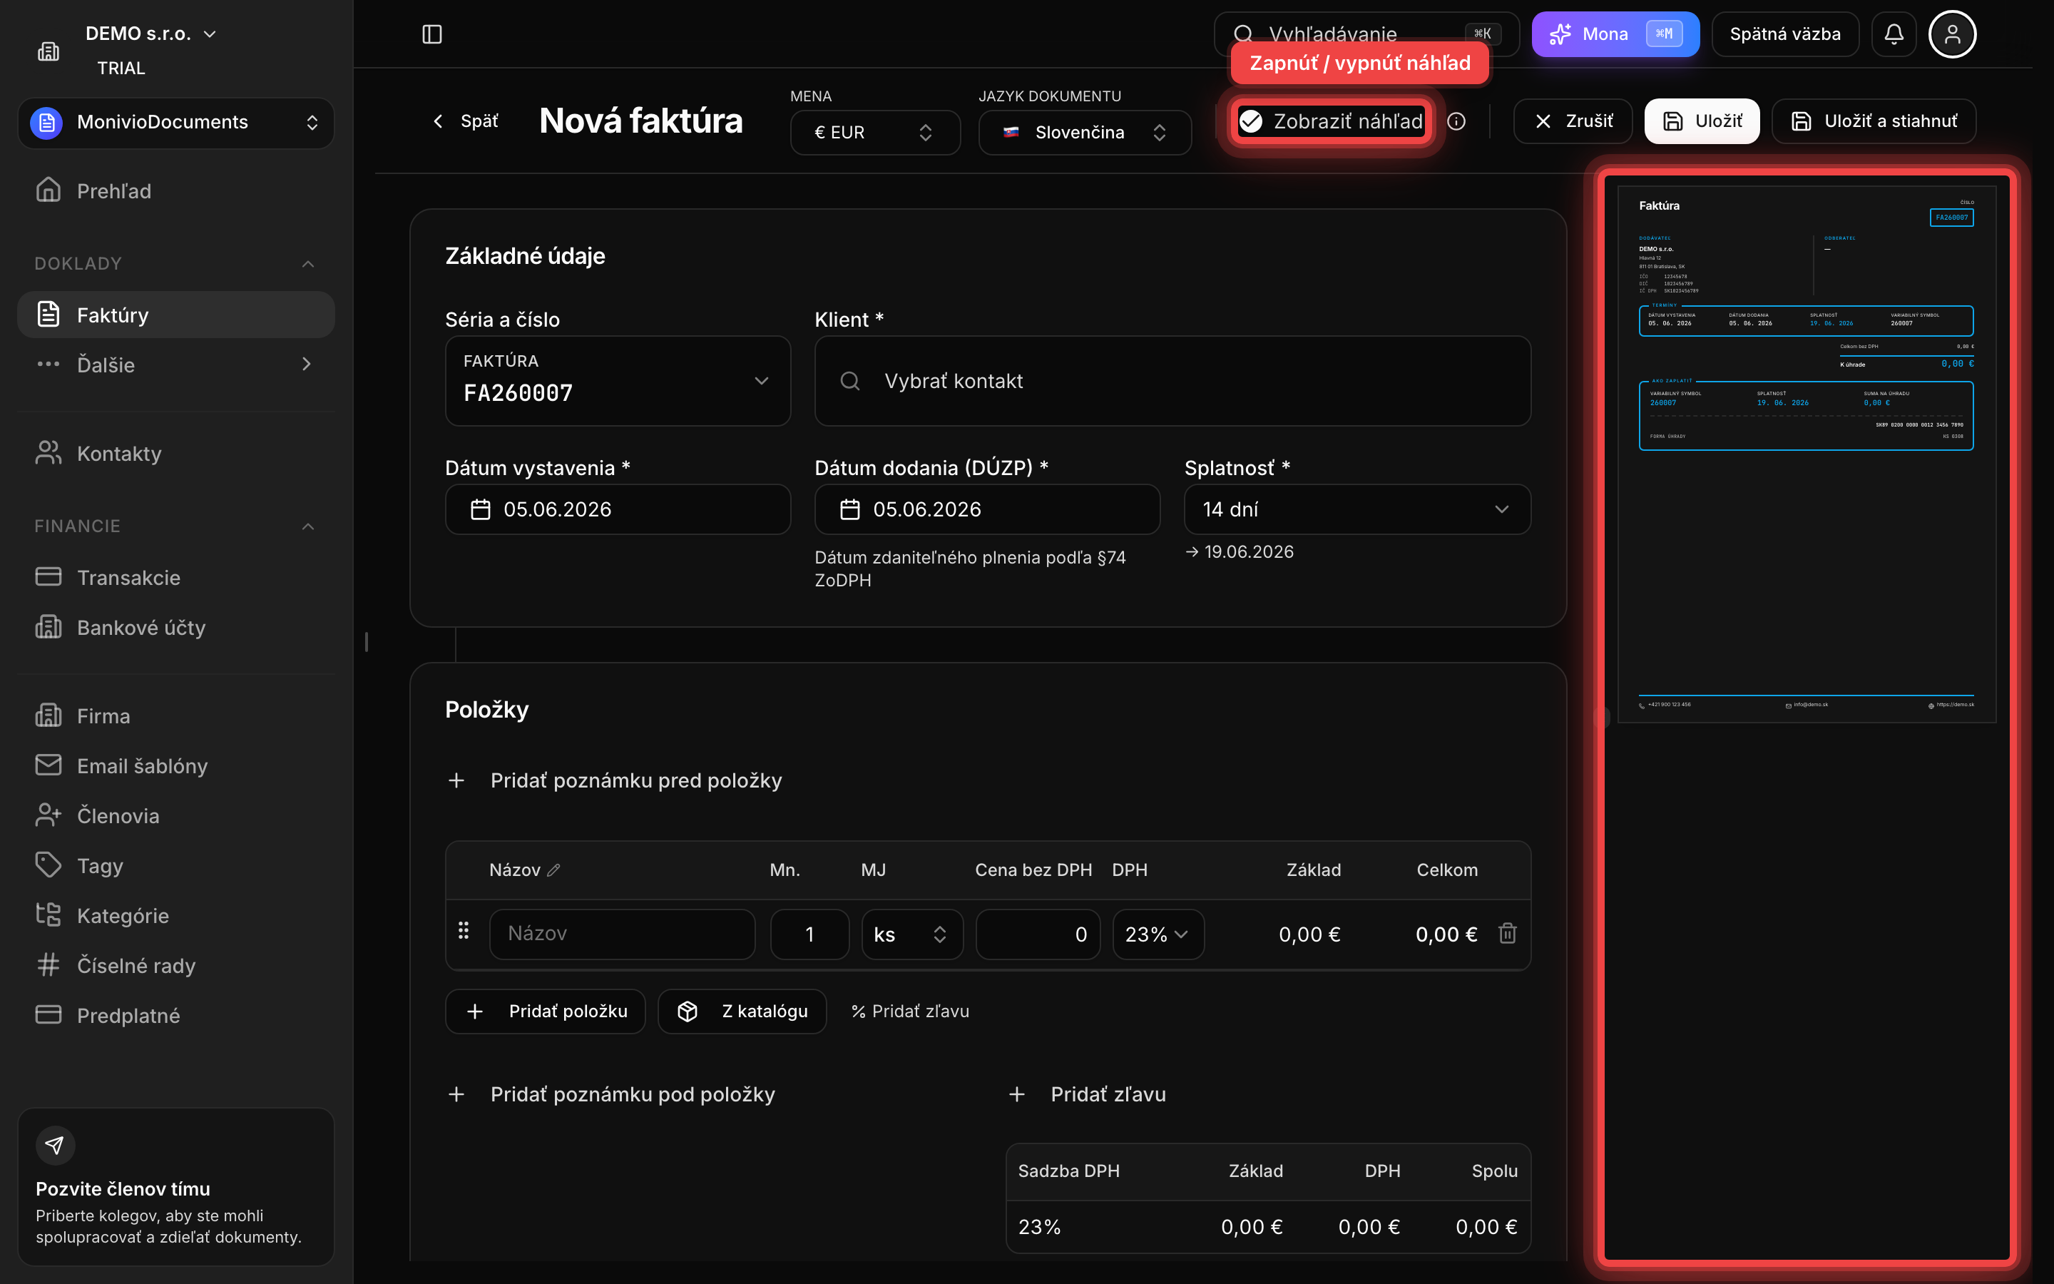Click Pridať zľavu above DPH summary
Image resolution: width=2054 pixels, height=1284 pixels.
tap(1087, 1095)
